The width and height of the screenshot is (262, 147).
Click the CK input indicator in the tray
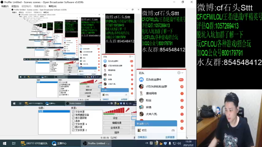point(147,143)
